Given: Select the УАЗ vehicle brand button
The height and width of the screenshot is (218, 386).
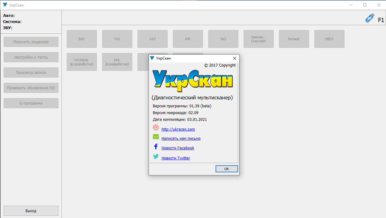Looking at the screenshot, I should [152, 39].
